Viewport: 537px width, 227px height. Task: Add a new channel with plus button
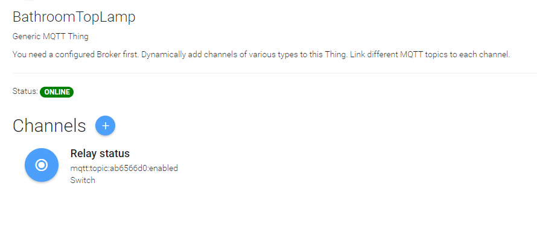(105, 126)
